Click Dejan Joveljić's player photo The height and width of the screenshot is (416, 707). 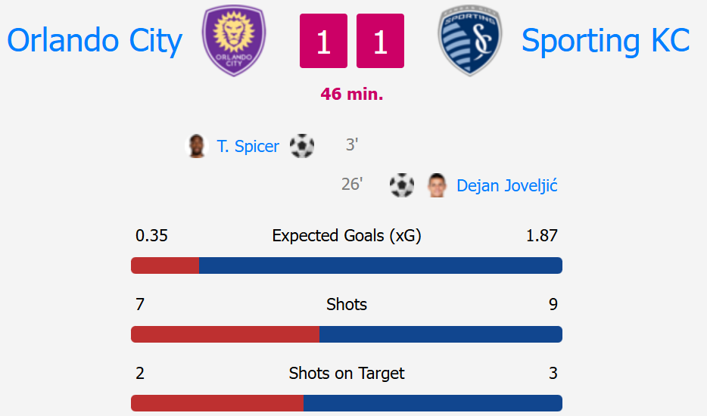[x=437, y=185]
